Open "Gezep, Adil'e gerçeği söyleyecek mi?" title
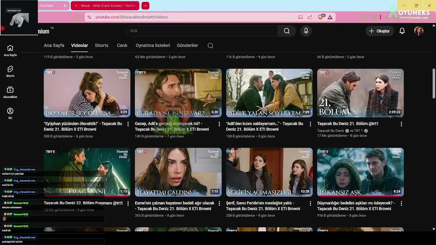This screenshot has width=436, height=245. [172, 127]
